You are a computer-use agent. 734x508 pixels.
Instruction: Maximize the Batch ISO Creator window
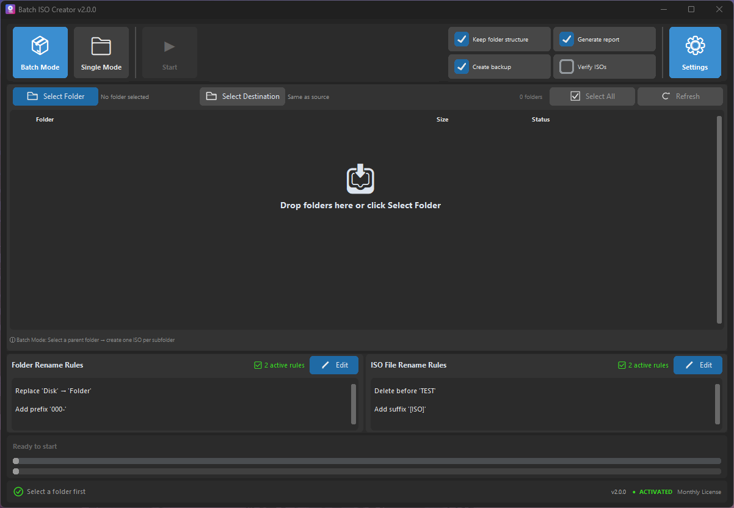click(x=691, y=9)
